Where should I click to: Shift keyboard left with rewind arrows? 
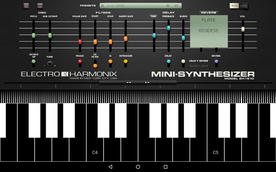click(129, 83)
